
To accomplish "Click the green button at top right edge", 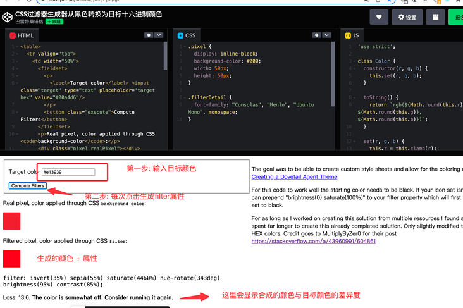I will [x=455, y=17].
